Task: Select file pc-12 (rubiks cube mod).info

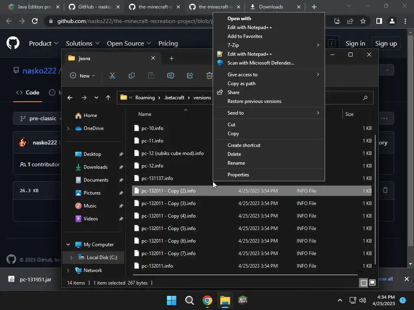Action: click(172, 153)
